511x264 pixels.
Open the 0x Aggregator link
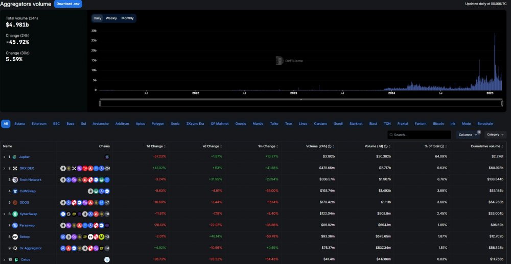[x=31, y=248]
